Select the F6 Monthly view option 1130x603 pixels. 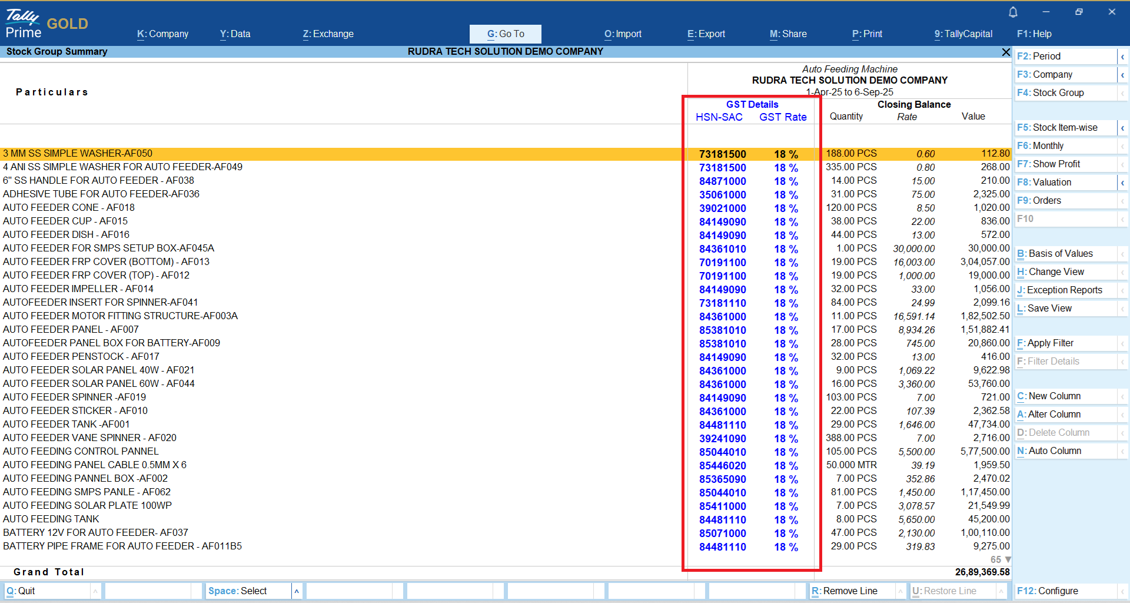(1048, 146)
